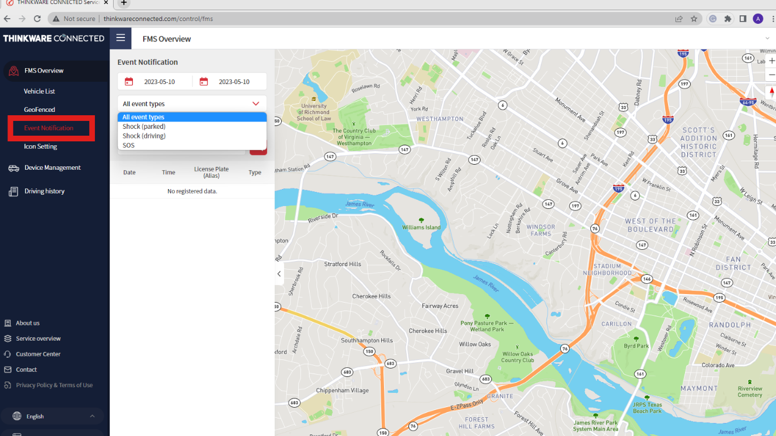This screenshot has height=436, width=776.
Task: Click the Contact envelope icon
Action: point(8,370)
